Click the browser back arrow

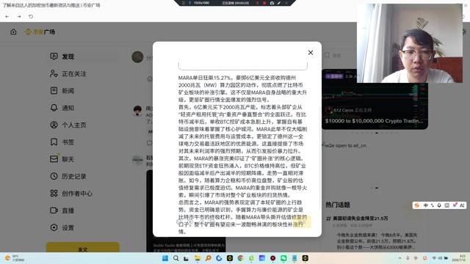(7, 16)
